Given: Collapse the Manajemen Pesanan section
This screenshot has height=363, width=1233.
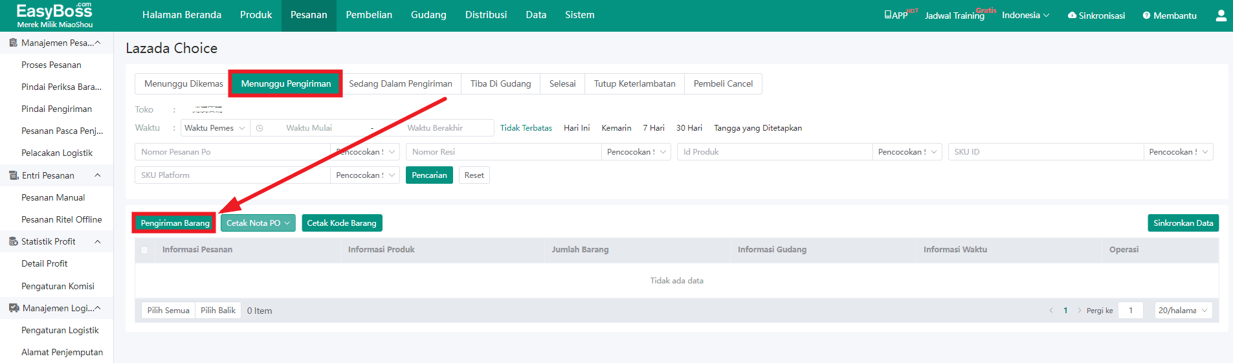Looking at the screenshot, I should [98, 43].
